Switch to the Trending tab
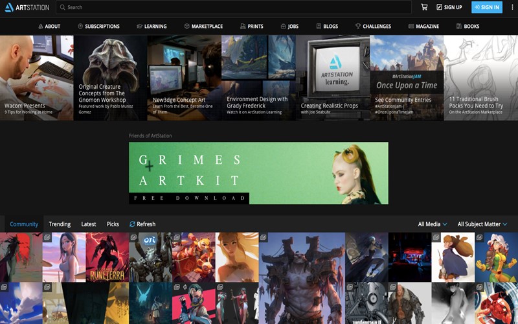This screenshot has width=518, height=324. (x=60, y=224)
